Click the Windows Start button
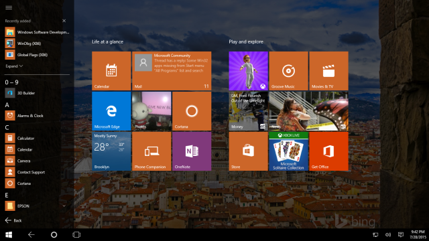The width and height of the screenshot is (429, 241). 9,235
